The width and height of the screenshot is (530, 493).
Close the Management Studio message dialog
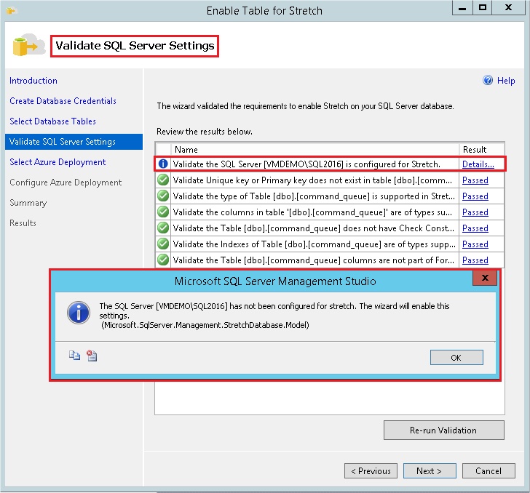pyautogui.click(x=485, y=280)
